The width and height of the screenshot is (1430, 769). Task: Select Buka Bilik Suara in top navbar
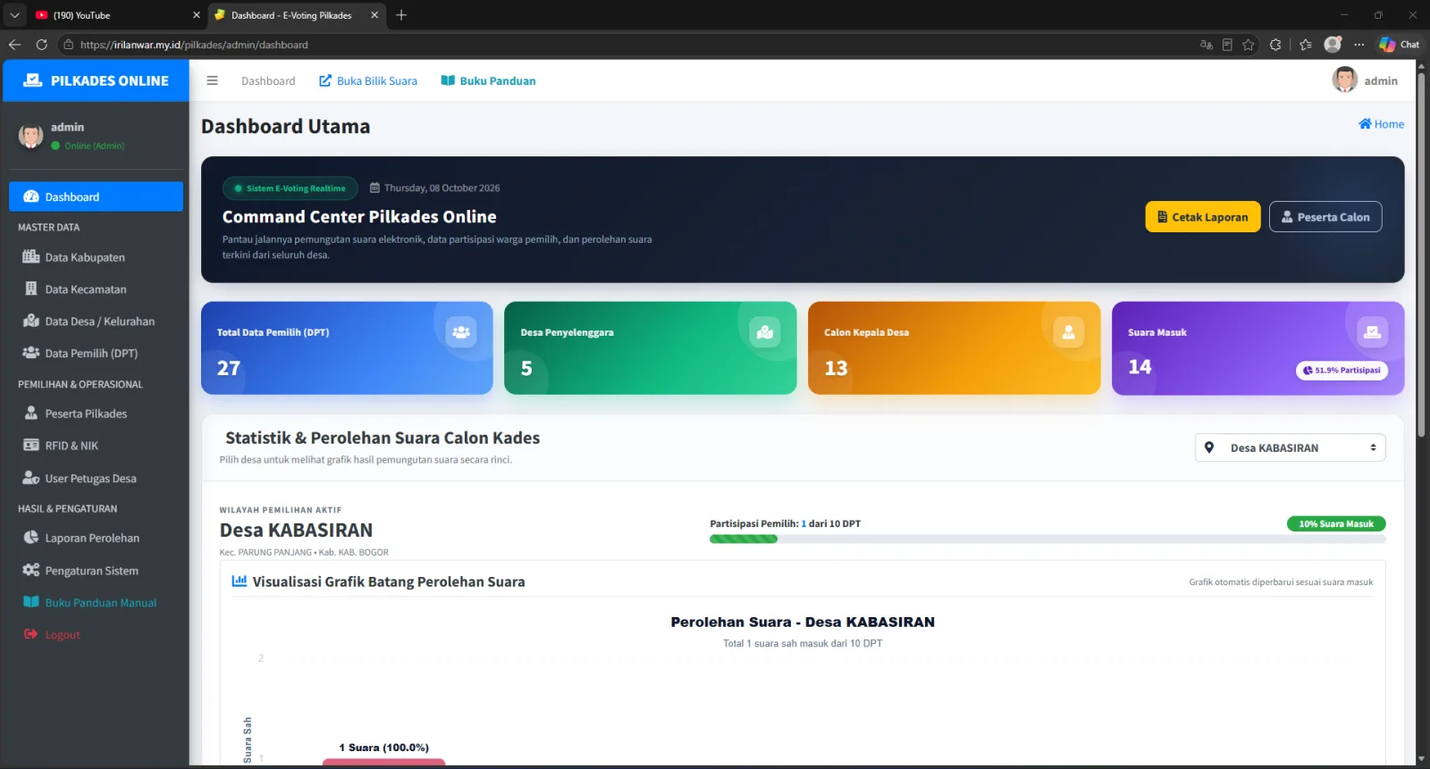[x=368, y=80]
